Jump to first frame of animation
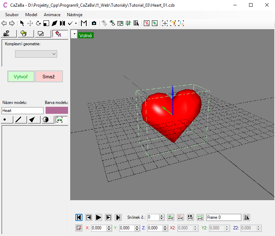Image resolution: width=275 pixels, height=236 pixels. tap(79, 217)
